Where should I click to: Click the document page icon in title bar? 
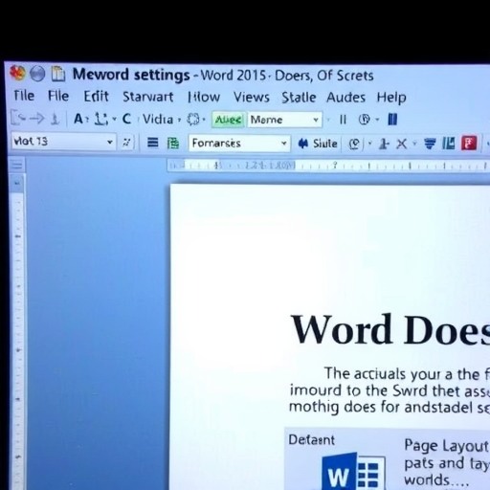click(58, 74)
